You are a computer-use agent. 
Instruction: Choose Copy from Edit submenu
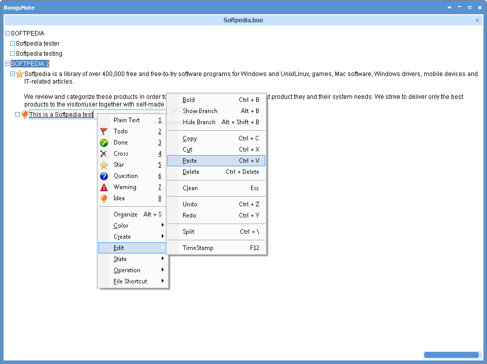[x=217, y=138]
